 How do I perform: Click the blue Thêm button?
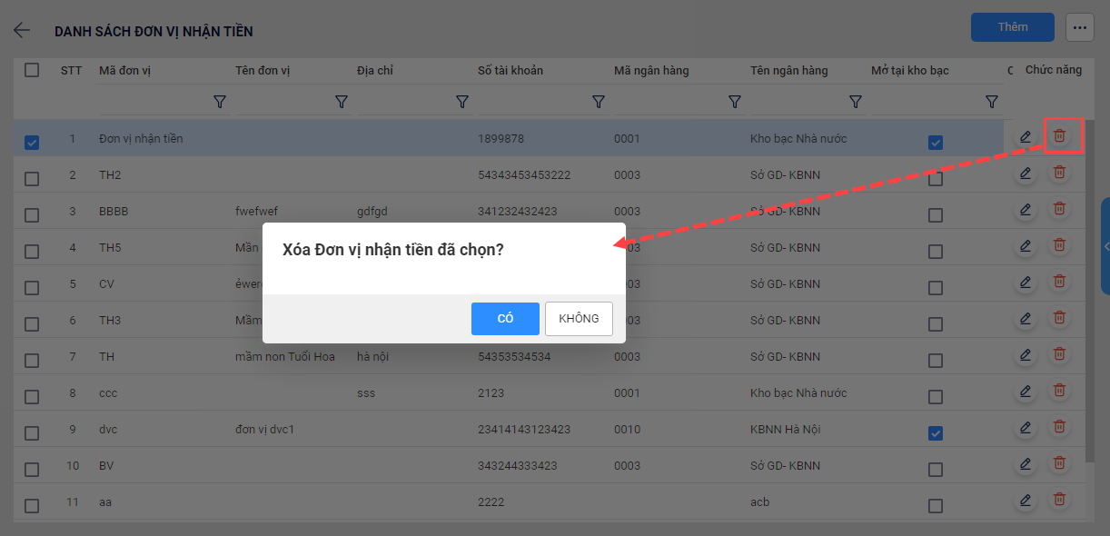click(1013, 27)
